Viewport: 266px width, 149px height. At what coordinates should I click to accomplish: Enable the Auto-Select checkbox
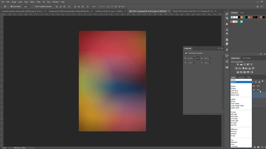(x=12, y=7)
